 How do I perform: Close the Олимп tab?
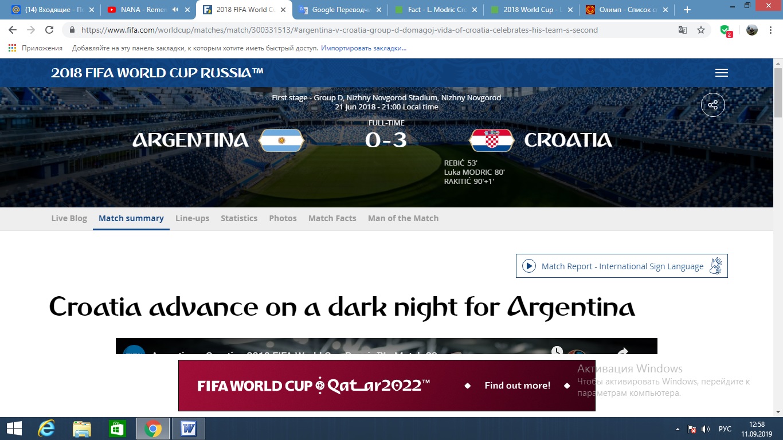coord(665,10)
